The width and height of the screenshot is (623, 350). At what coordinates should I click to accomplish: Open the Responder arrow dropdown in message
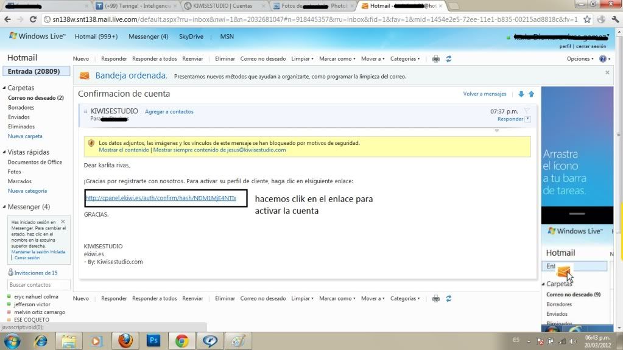527,119
